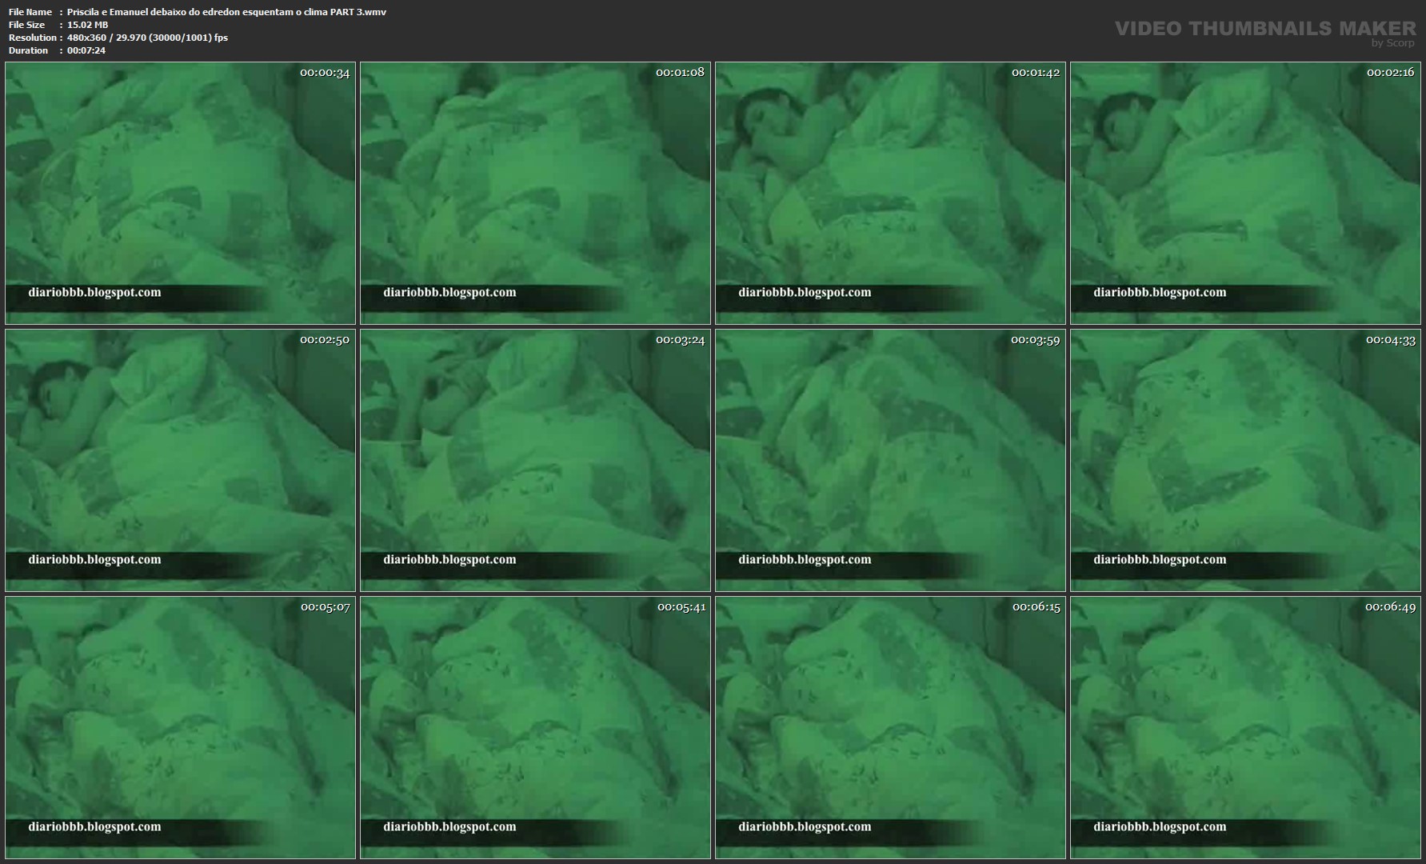Click diariobbb.blogspot.com in the 00:00:34 frame
This screenshot has height=864, width=1426.
click(x=94, y=293)
